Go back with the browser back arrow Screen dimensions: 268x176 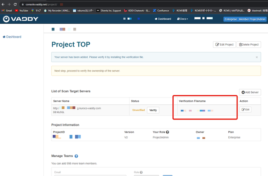[x=3, y=4]
